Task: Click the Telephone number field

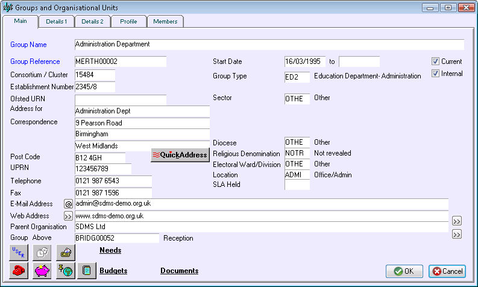Action: [x=113, y=181]
